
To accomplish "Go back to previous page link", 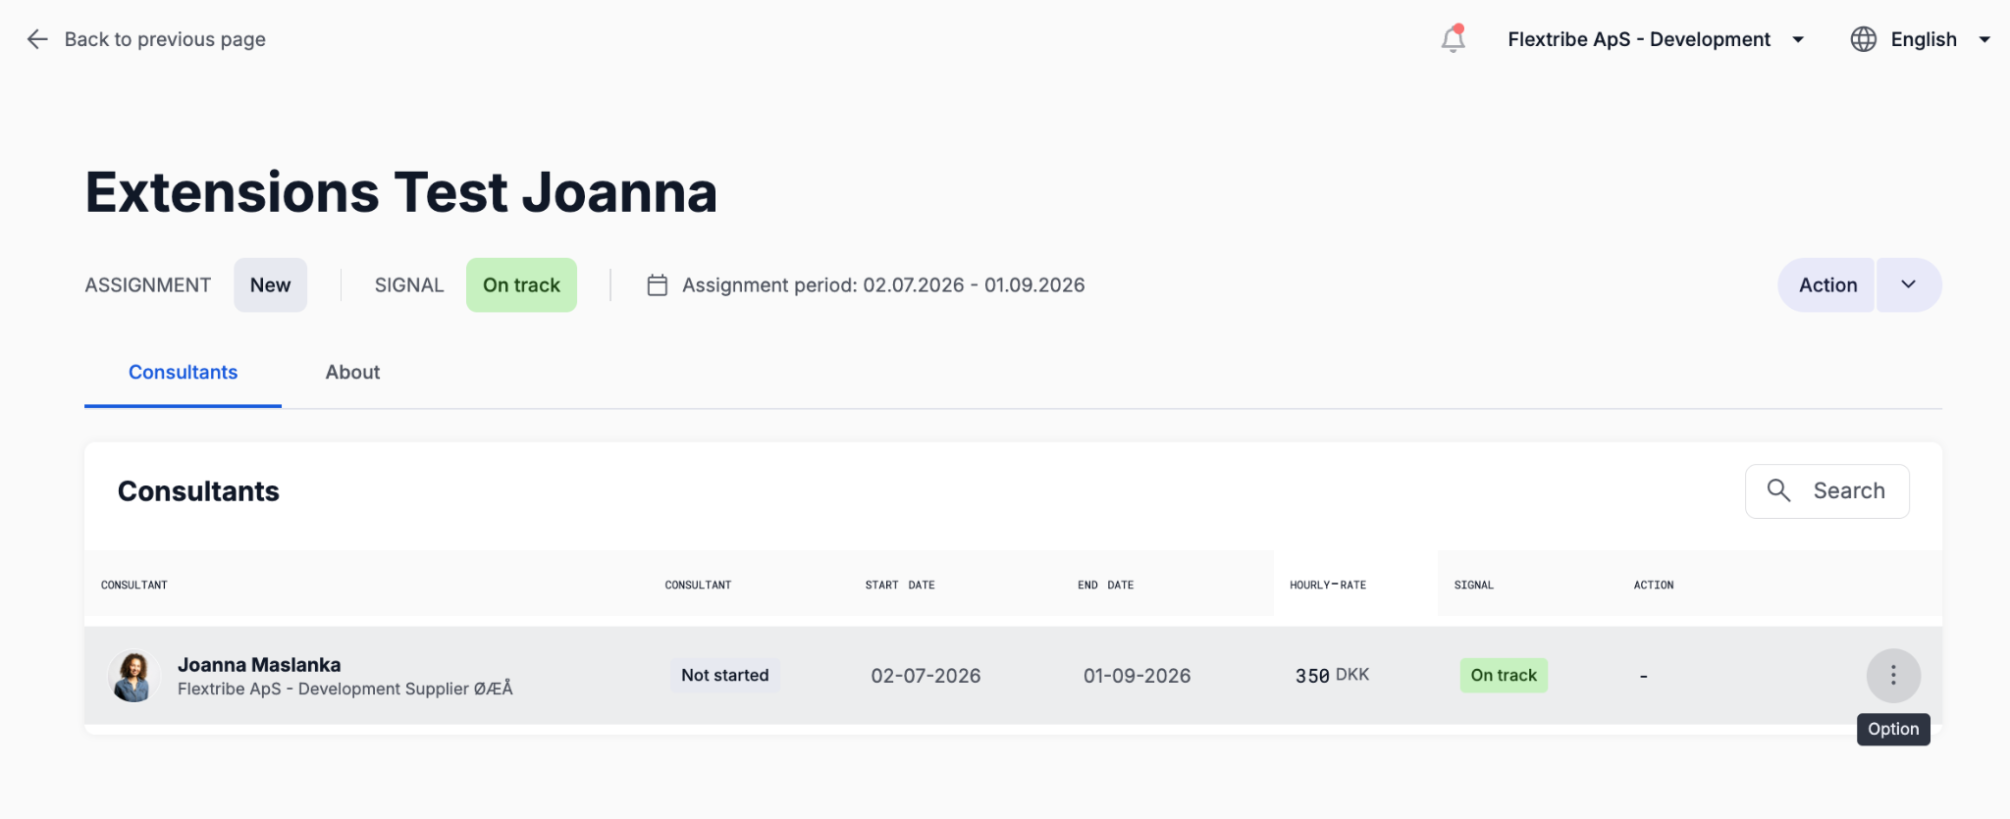I will 165,39.
